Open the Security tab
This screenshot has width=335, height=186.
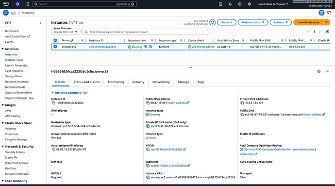tap(138, 82)
